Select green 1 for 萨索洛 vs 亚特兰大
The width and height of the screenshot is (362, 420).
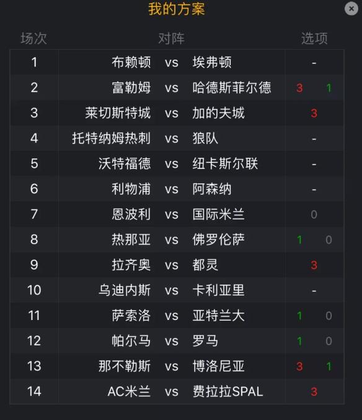coord(299,316)
